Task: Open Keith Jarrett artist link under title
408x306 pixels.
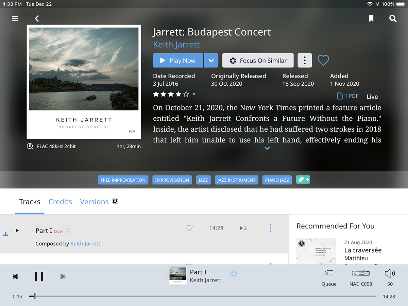Action: pos(176,45)
